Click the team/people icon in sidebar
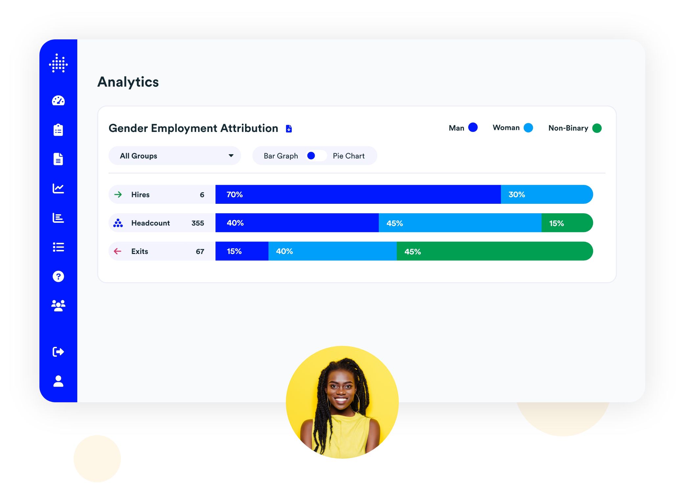 click(58, 306)
